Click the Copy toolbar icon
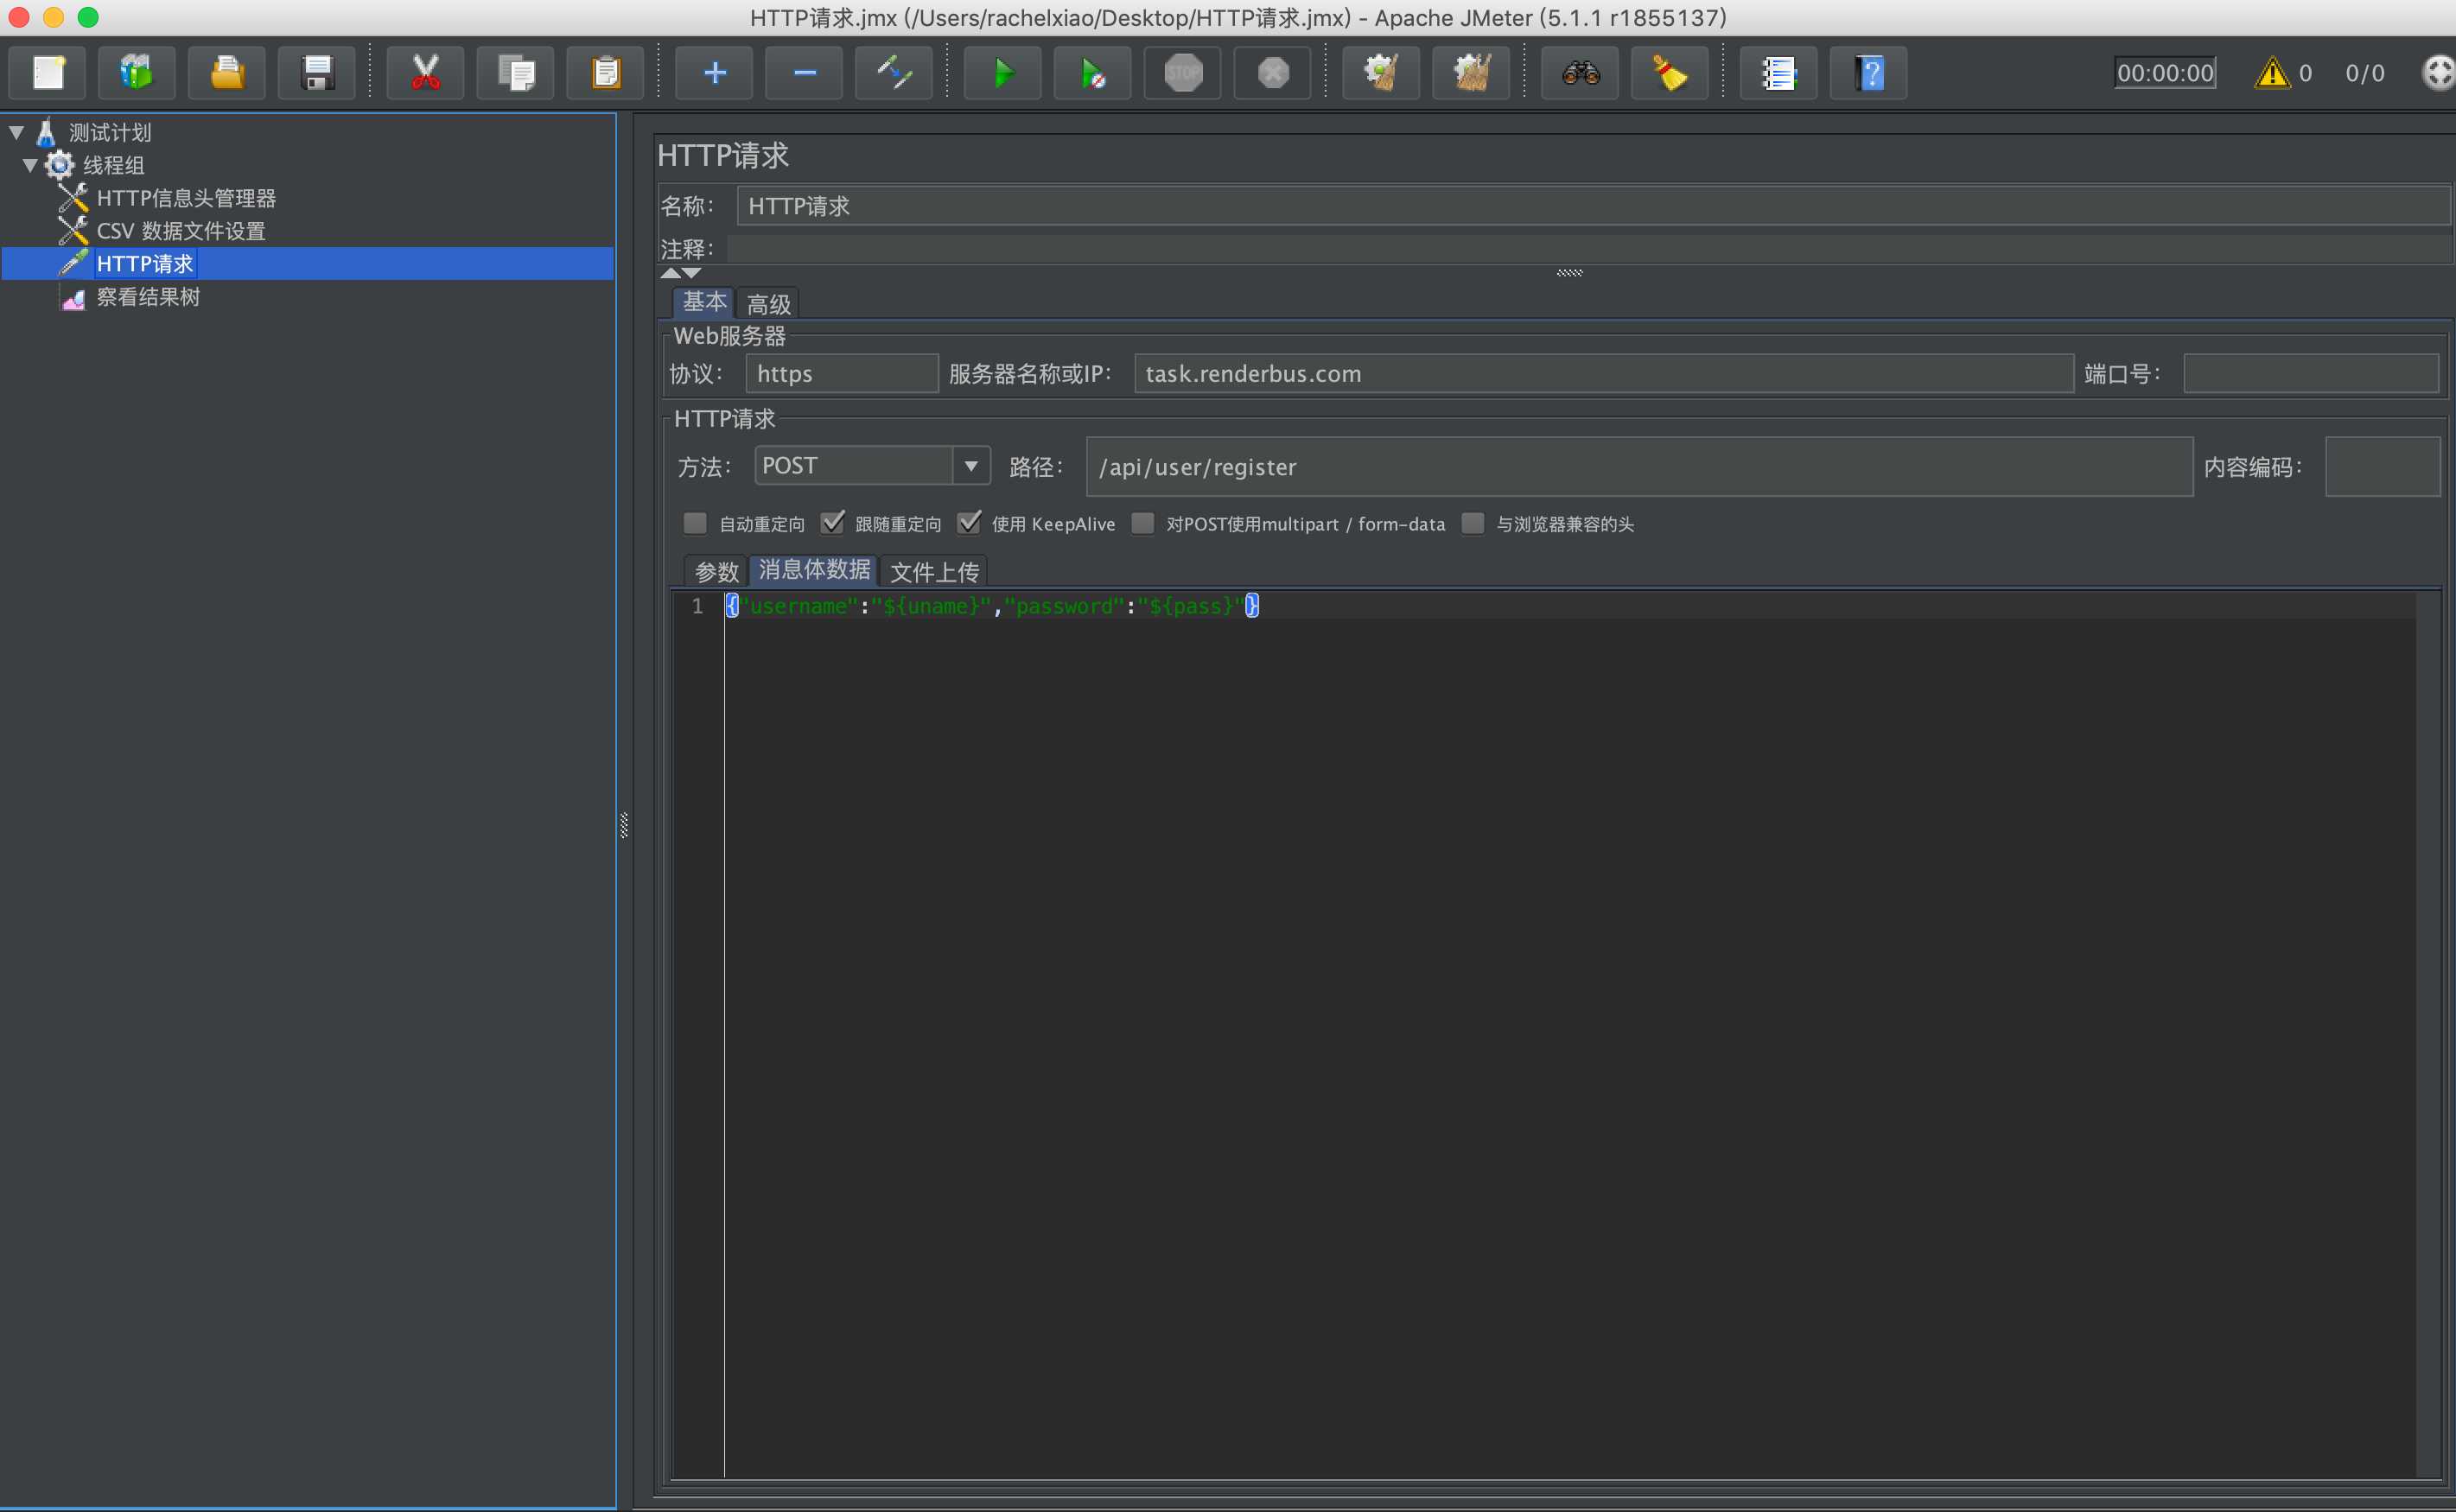The height and width of the screenshot is (1512, 2456). (516, 73)
